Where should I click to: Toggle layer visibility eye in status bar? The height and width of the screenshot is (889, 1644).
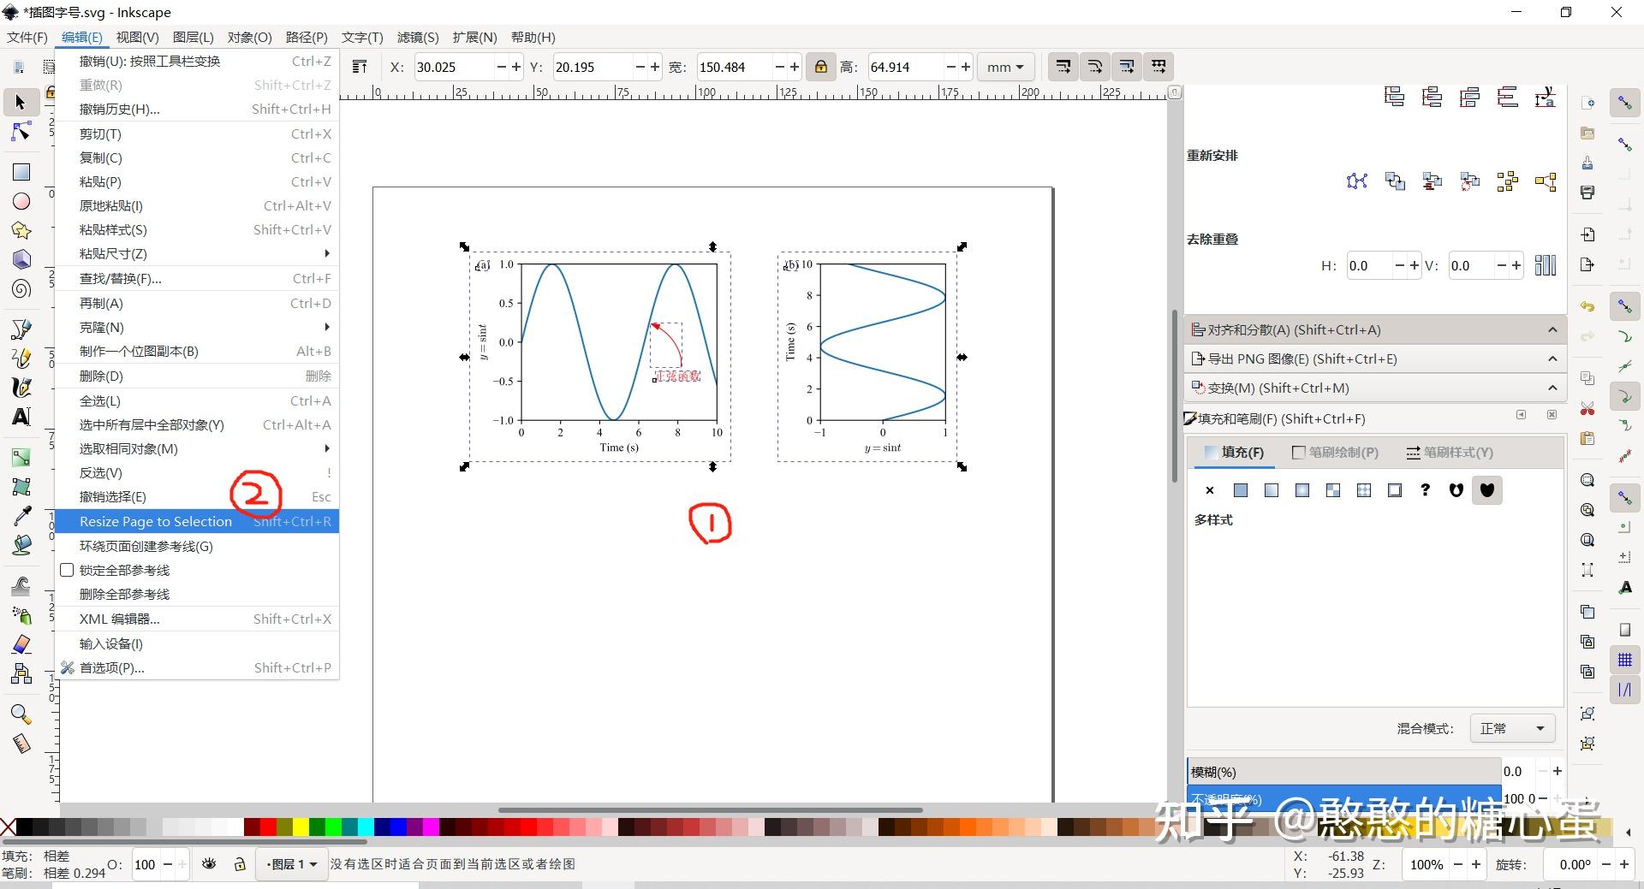[209, 864]
